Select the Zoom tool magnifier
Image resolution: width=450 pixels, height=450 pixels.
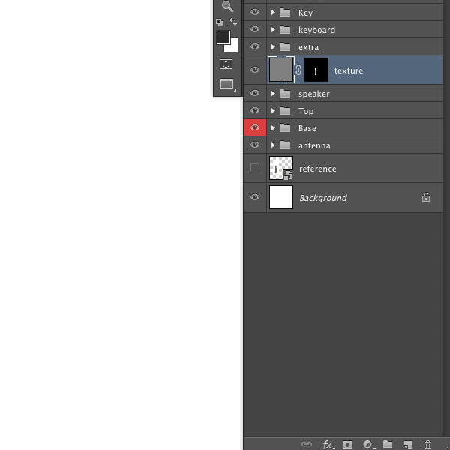click(x=227, y=6)
